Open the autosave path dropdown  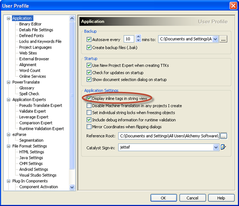tap(215, 39)
